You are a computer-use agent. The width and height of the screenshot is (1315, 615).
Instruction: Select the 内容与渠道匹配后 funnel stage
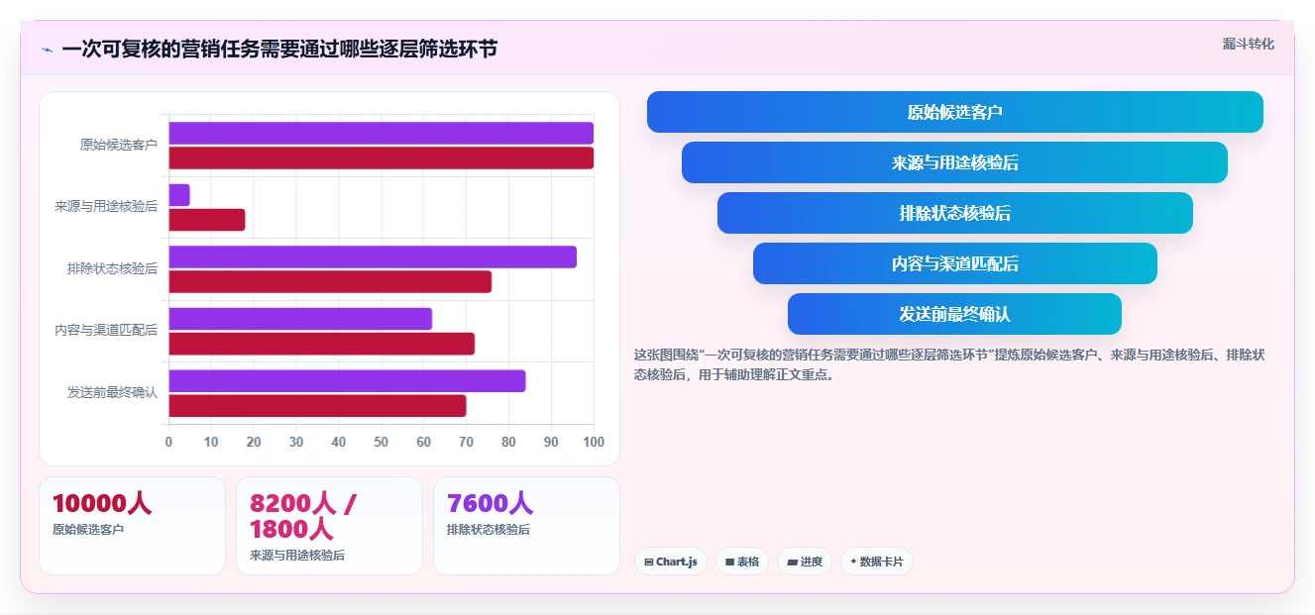pos(955,263)
